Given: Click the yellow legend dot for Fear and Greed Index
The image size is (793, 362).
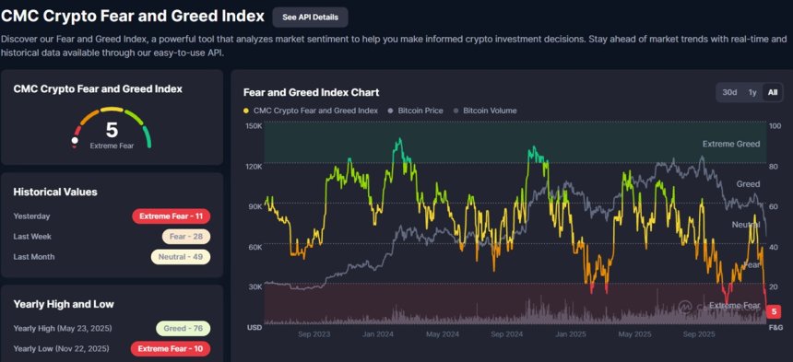Looking at the screenshot, I should pyautogui.click(x=246, y=111).
